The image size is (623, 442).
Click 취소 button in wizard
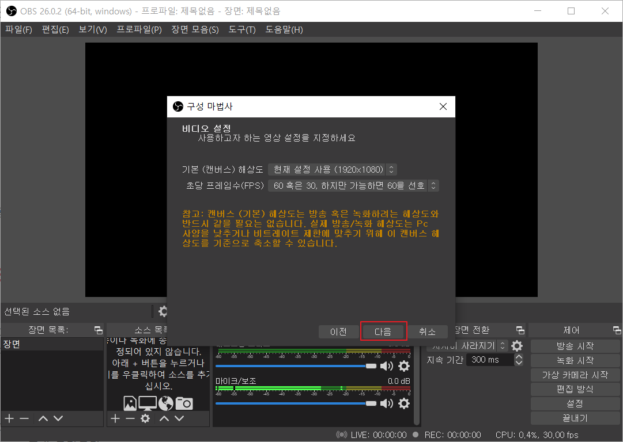[428, 331]
